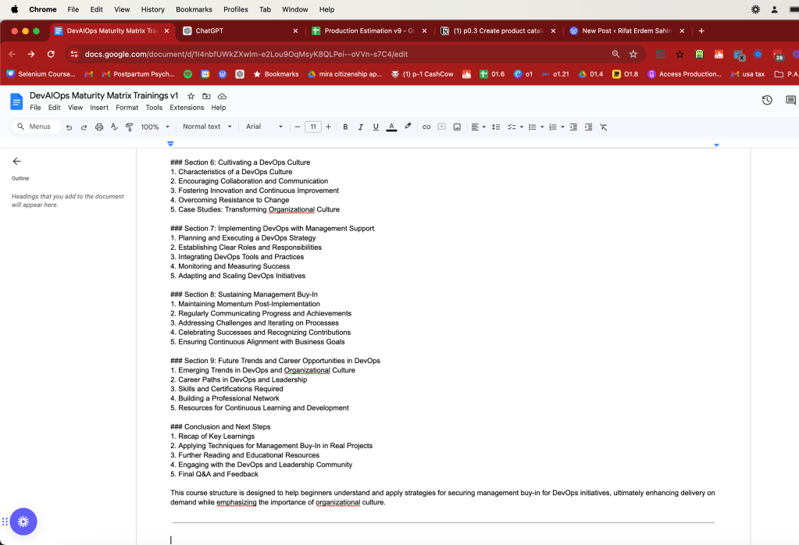Screen dimensions: 799x545
Task: Open the Docs Insert menu
Action: [x=99, y=108]
